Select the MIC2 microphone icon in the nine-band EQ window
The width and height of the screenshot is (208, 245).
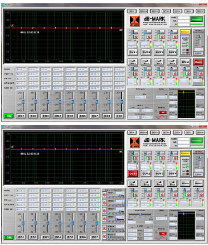coord(146,62)
